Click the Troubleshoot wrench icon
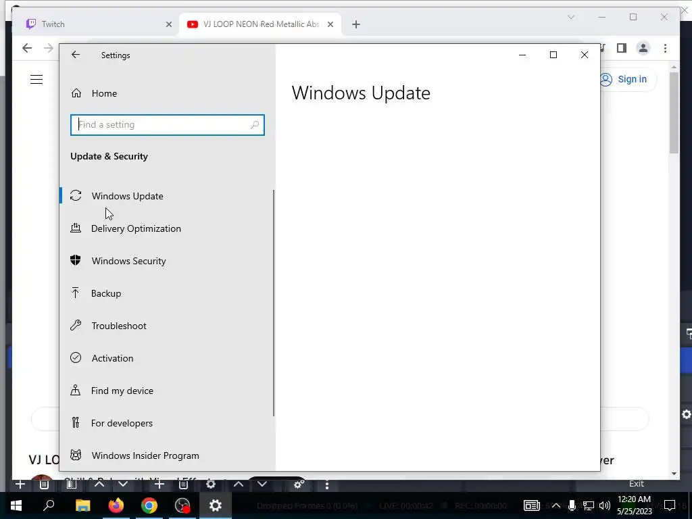Image resolution: width=692 pixels, height=519 pixels. 76,325
